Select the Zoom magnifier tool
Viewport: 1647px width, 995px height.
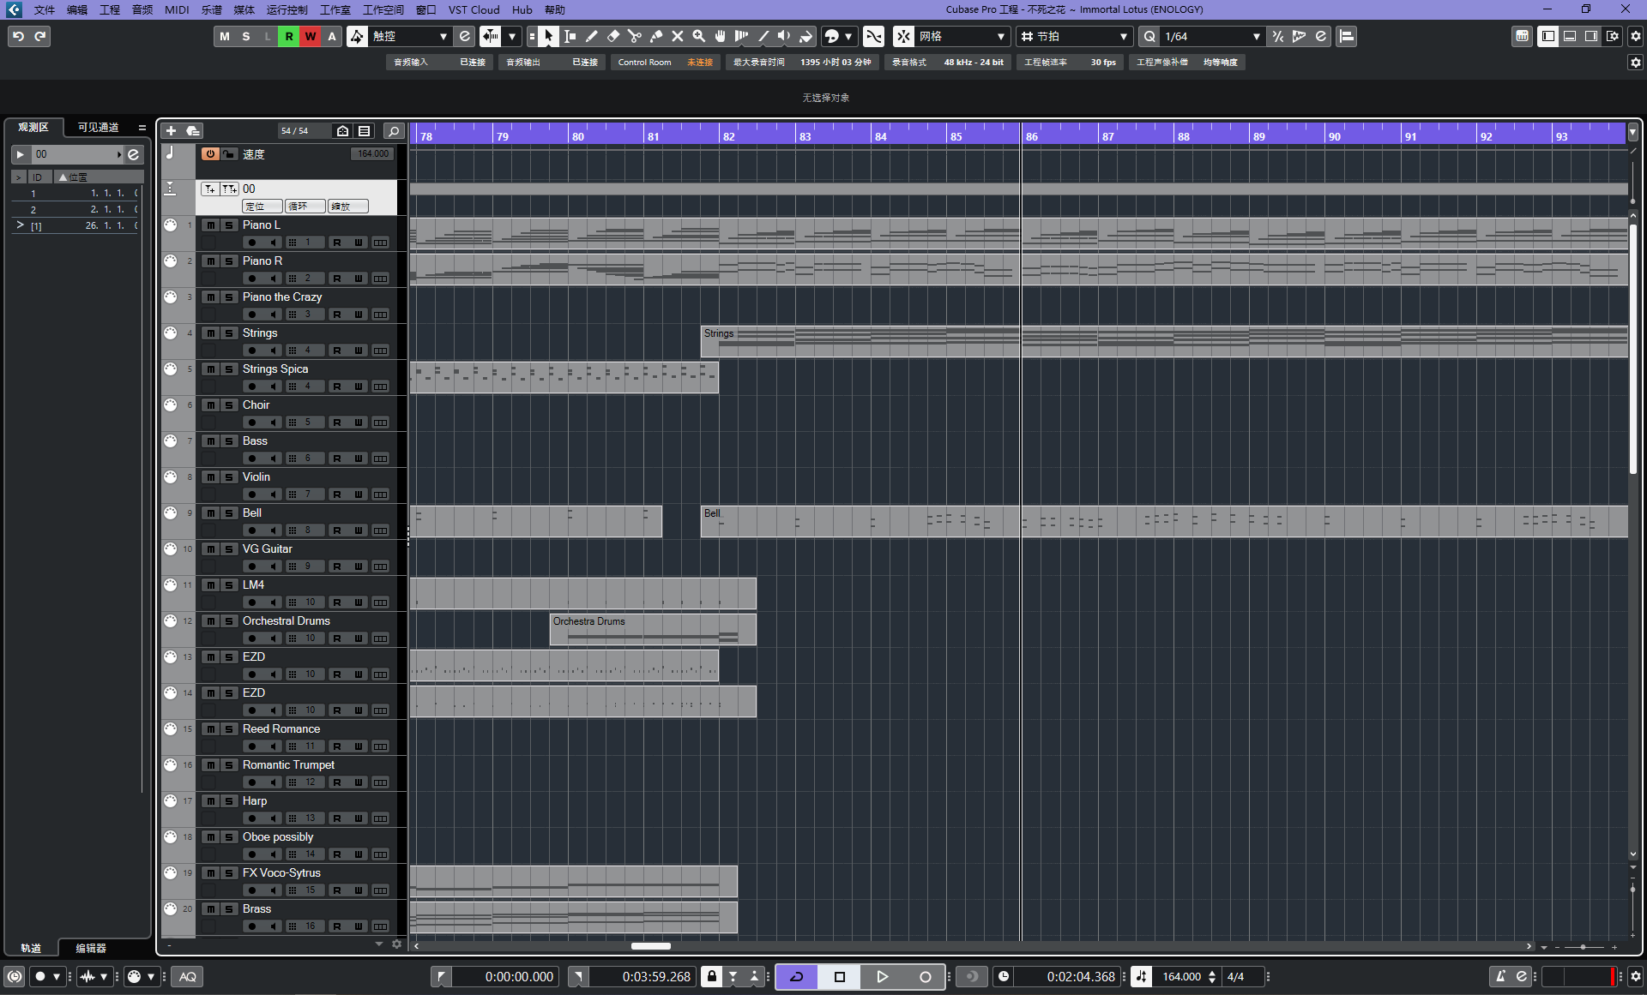pyautogui.click(x=699, y=36)
